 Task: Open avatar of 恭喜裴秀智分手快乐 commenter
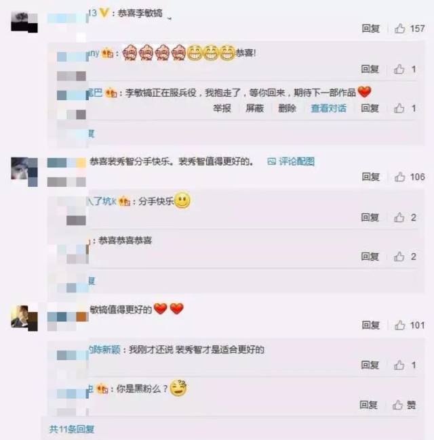click(x=24, y=172)
